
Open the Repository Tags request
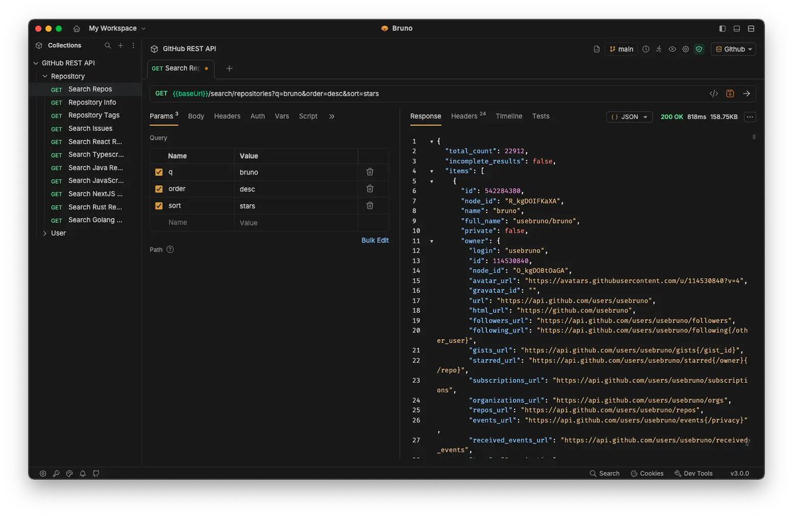[86, 116]
